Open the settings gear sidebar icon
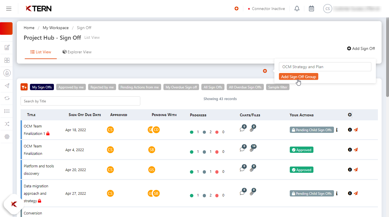Viewport: 389px width, 217px height. coord(7,137)
